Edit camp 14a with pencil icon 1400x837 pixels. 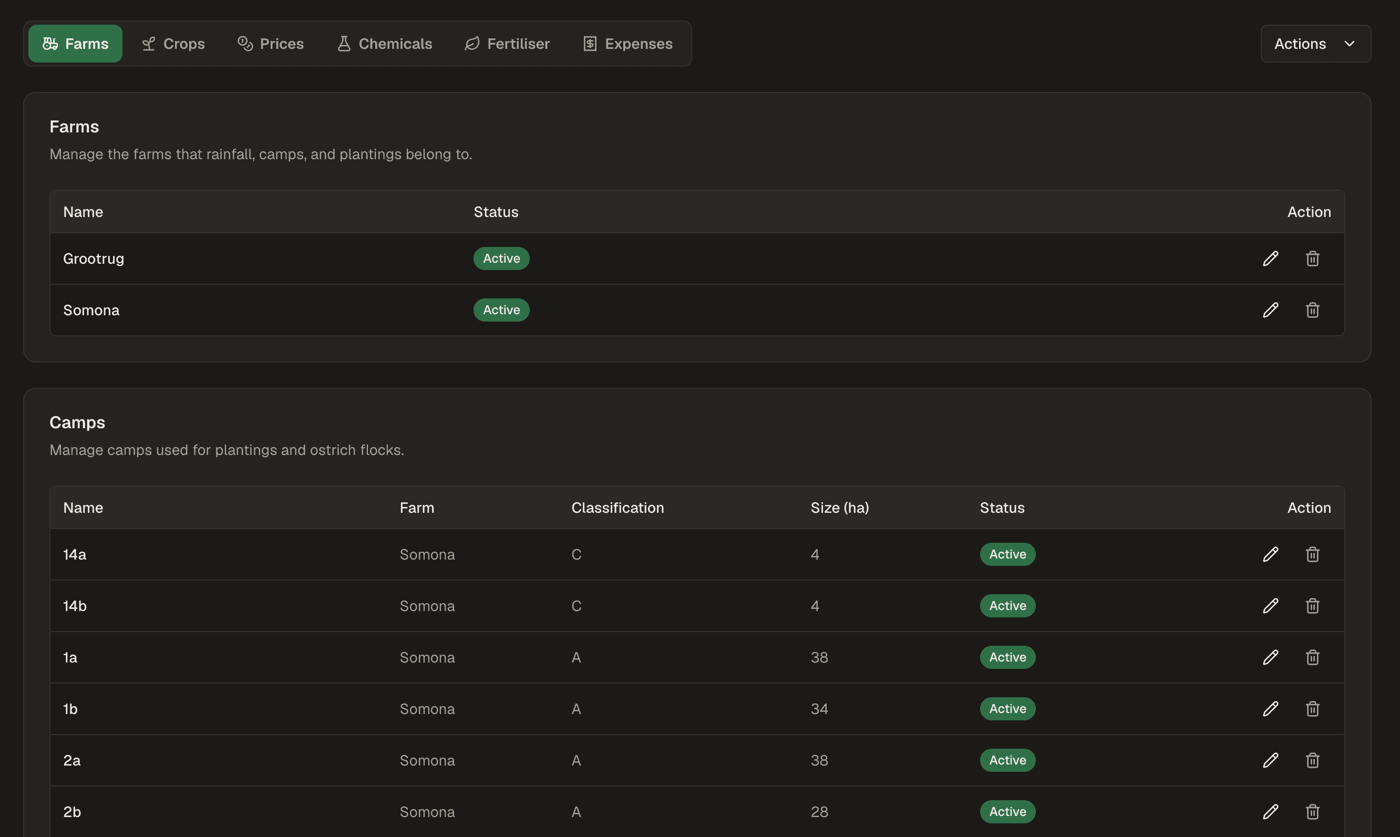(1270, 554)
